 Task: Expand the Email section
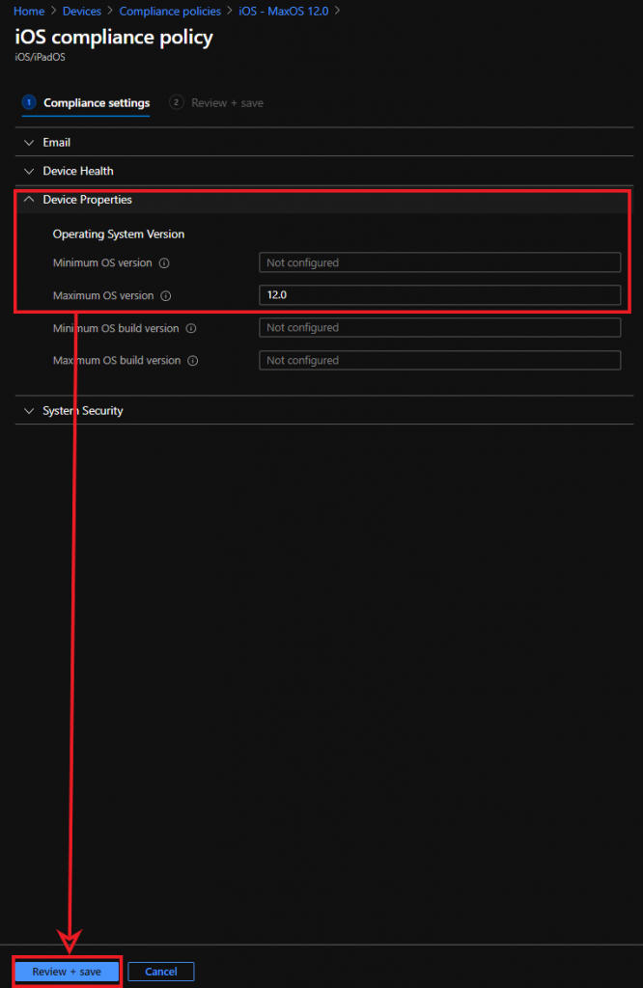click(x=56, y=142)
